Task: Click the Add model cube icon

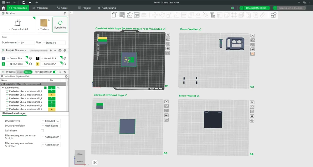Action: click(x=115, y=15)
